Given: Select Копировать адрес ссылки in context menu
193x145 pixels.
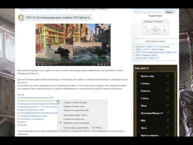Looking at the screenshot, I should [x=75, y=115].
